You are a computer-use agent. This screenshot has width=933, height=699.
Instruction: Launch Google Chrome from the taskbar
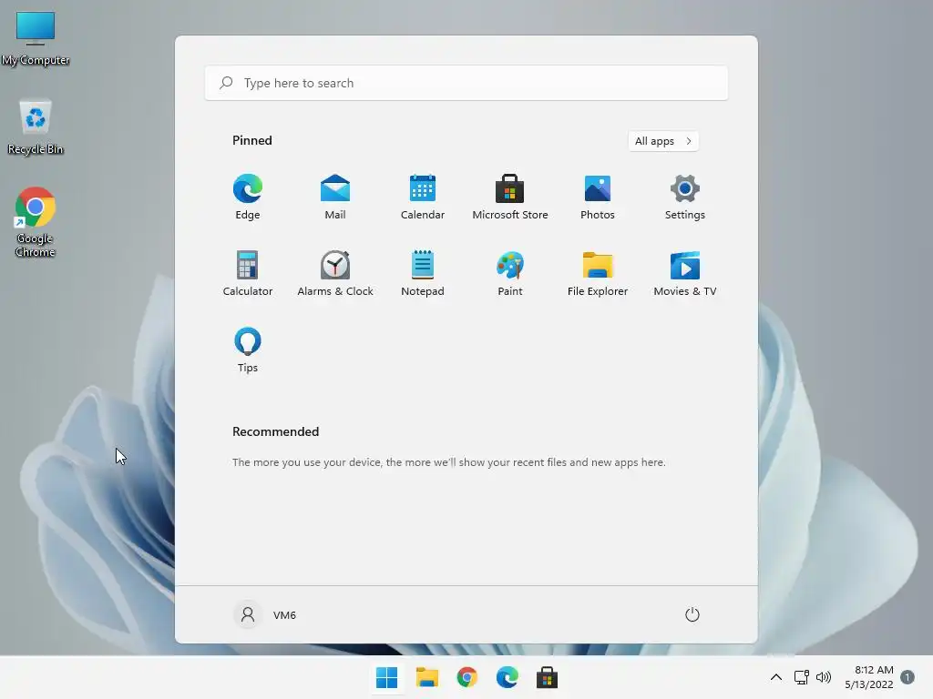[467, 677]
